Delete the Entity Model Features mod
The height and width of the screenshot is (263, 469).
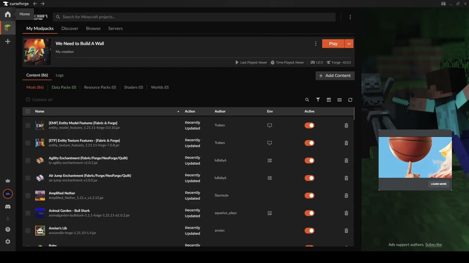point(346,125)
